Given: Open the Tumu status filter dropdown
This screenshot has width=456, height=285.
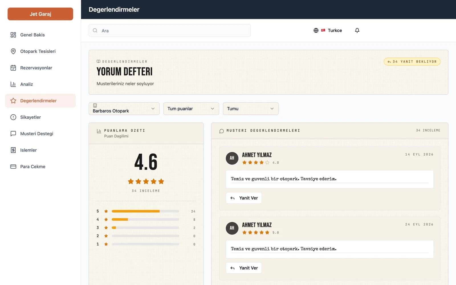Looking at the screenshot, I should click(251, 109).
